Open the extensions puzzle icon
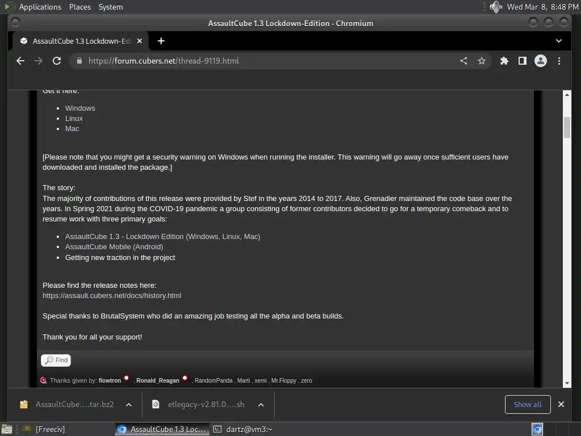The height and width of the screenshot is (436, 581). [x=504, y=61]
